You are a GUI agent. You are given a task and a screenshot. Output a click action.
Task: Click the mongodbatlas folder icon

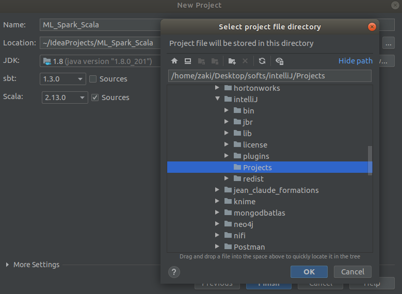tap(228, 213)
